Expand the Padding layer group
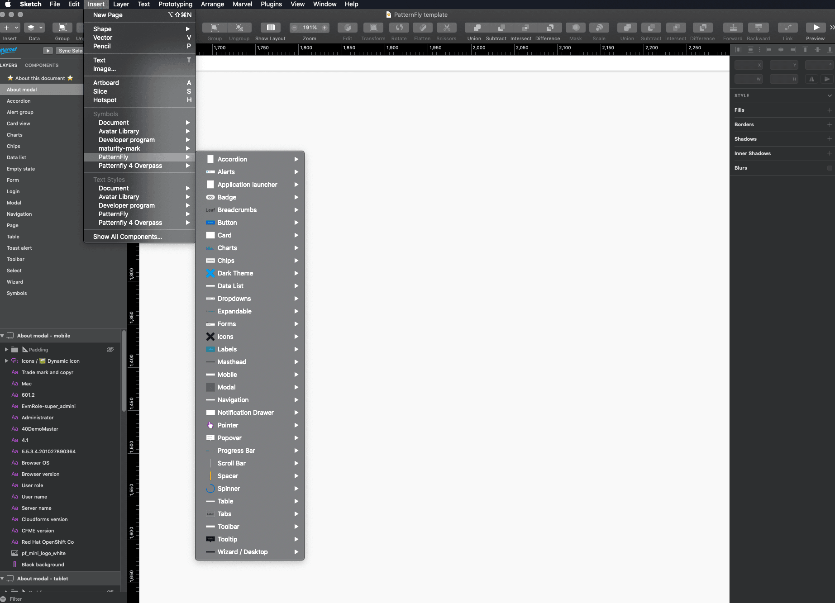The height and width of the screenshot is (603, 835). click(x=6, y=350)
